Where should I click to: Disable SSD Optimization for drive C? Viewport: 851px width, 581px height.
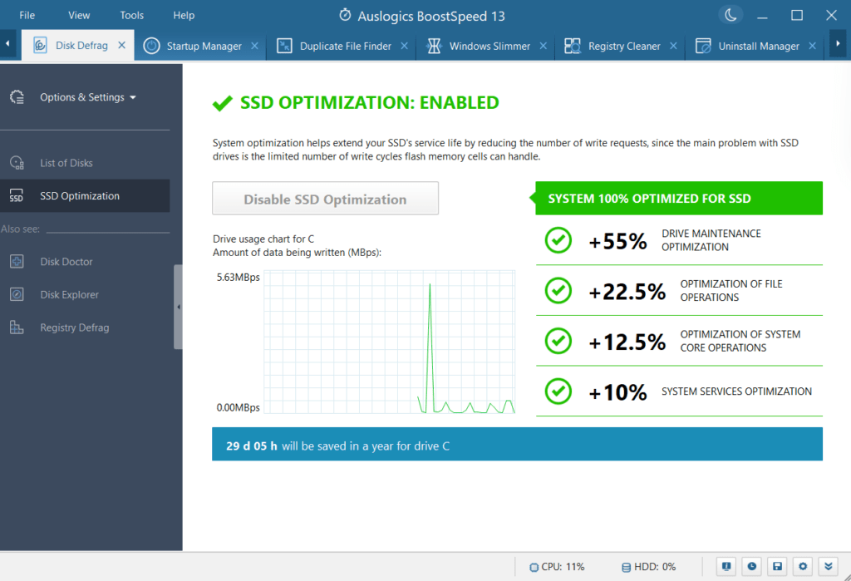[x=325, y=198]
